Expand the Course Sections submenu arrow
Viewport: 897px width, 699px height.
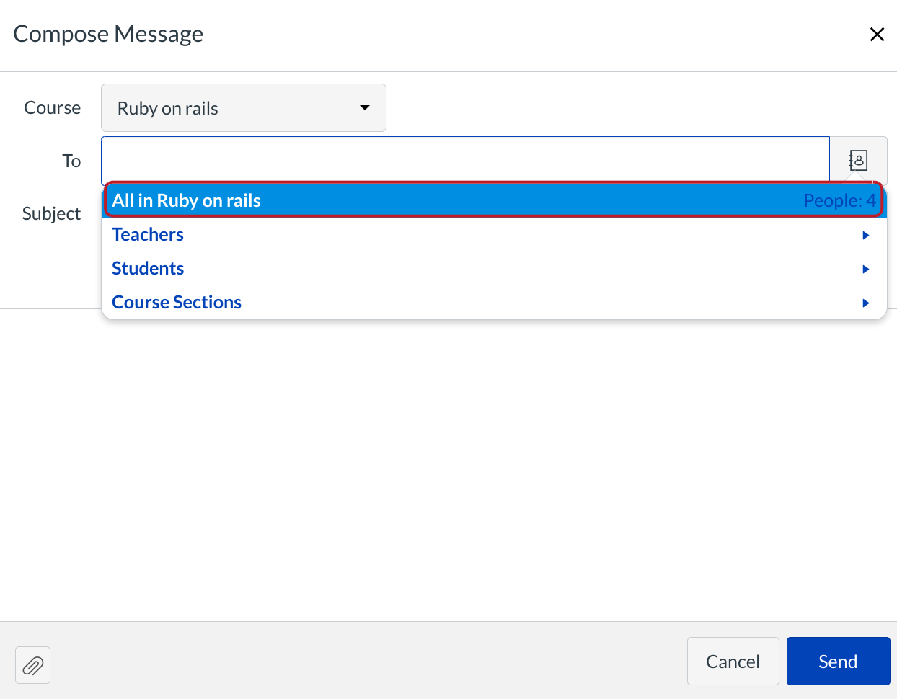pyautogui.click(x=865, y=303)
